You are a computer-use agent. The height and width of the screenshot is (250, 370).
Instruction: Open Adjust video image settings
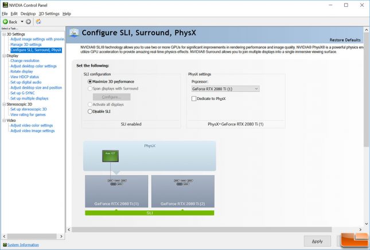[x=33, y=131]
